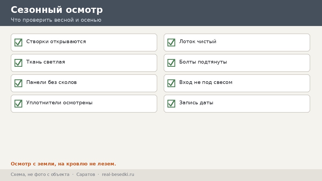Image resolution: width=322 pixels, height=181 pixels.
Task: Uncheck the "Створки открываются" checkbox
Action: [18, 42]
